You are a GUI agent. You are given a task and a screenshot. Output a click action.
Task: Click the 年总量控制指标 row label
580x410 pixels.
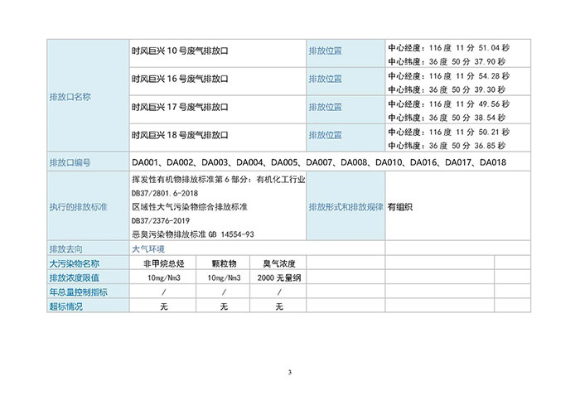pos(88,292)
